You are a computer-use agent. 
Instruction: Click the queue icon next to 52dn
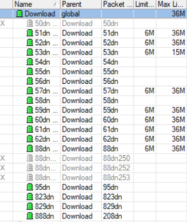click(x=30, y=43)
